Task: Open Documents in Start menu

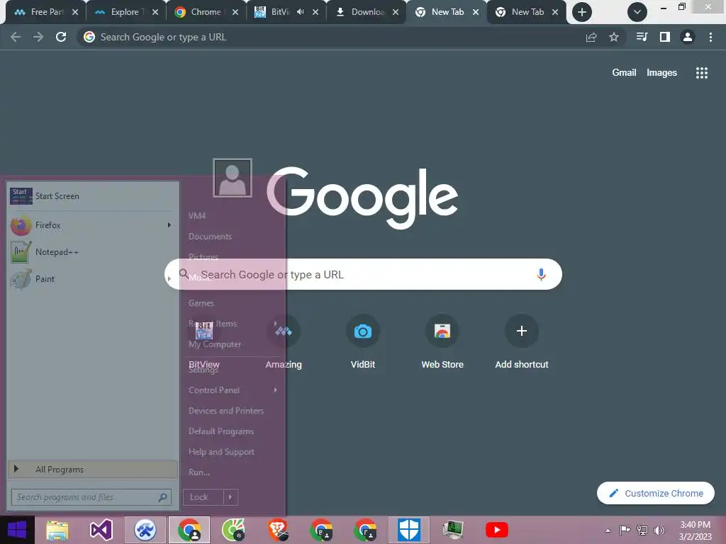Action: [210, 237]
